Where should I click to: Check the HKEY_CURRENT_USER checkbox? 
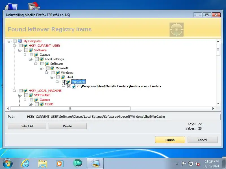click(21, 46)
